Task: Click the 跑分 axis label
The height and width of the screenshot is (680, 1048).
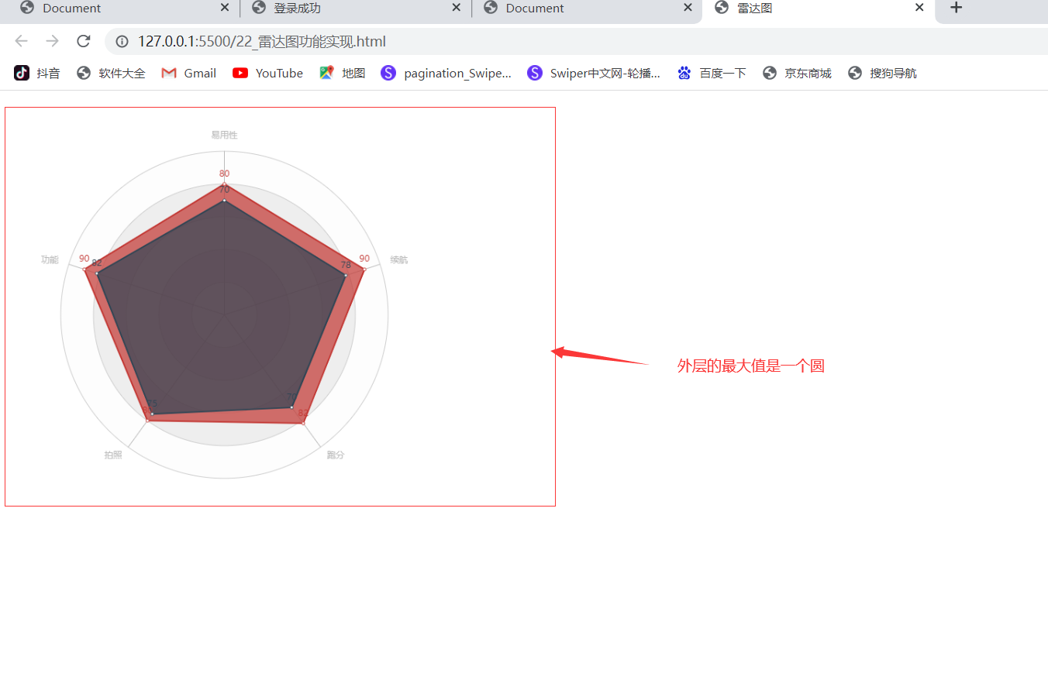Action: pyautogui.click(x=336, y=455)
